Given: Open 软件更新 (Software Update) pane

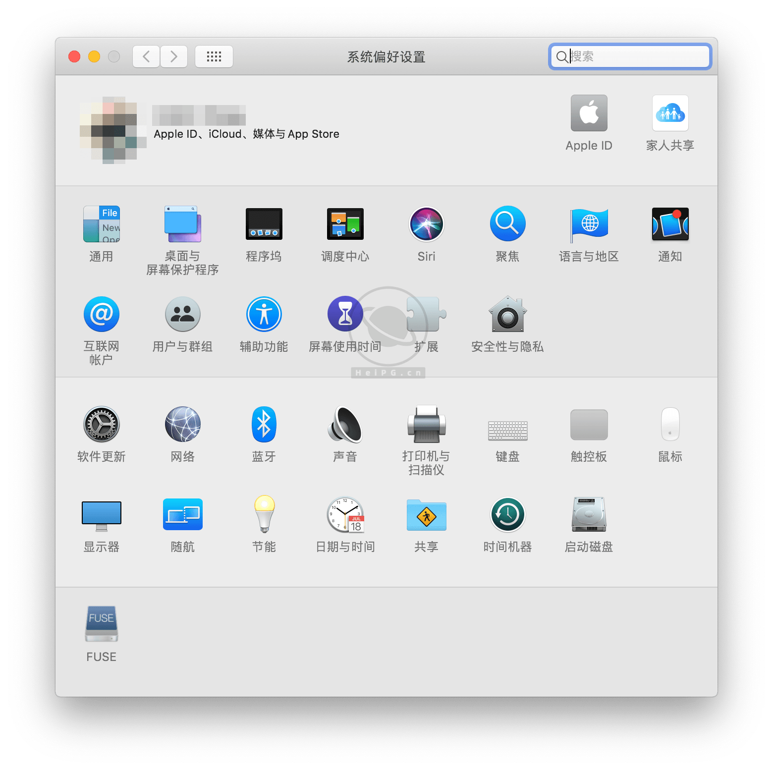Looking at the screenshot, I should click(x=102, y=424).
